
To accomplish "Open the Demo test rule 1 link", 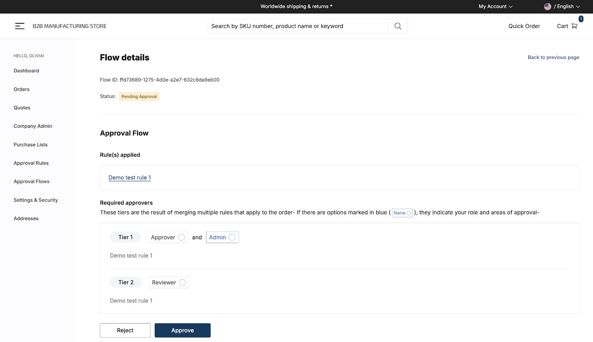I will pyautogui.click(x=130, y=177).
